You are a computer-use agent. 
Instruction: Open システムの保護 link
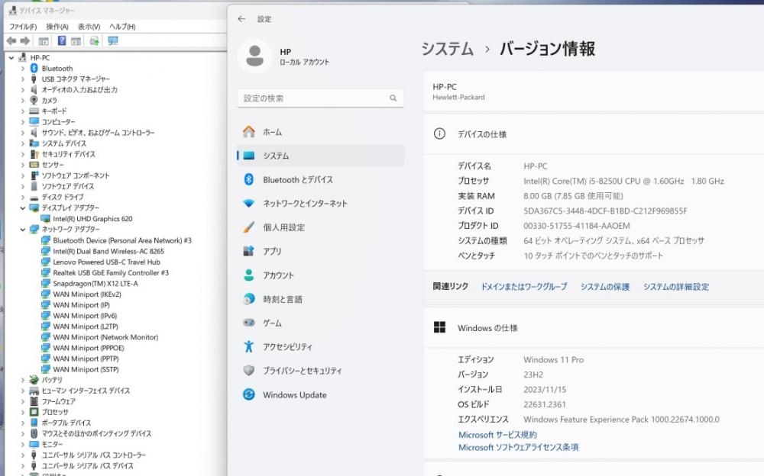click(604, 287)
